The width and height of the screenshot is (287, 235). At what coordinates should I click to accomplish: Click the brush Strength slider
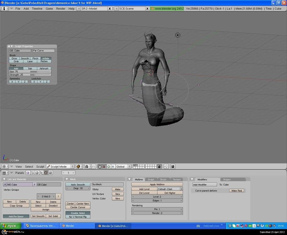[30, 75]
